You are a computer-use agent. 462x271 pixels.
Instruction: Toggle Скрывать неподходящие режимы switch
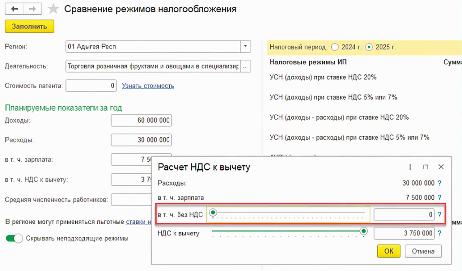click(14, 239)
